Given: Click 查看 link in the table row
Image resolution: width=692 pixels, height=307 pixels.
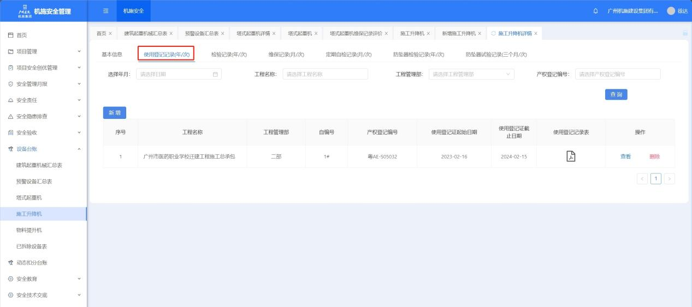Looking at the screenshot, I should (x=625, y=156).
